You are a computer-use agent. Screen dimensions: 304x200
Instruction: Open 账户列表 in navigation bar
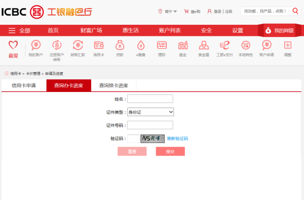[170, 30]
